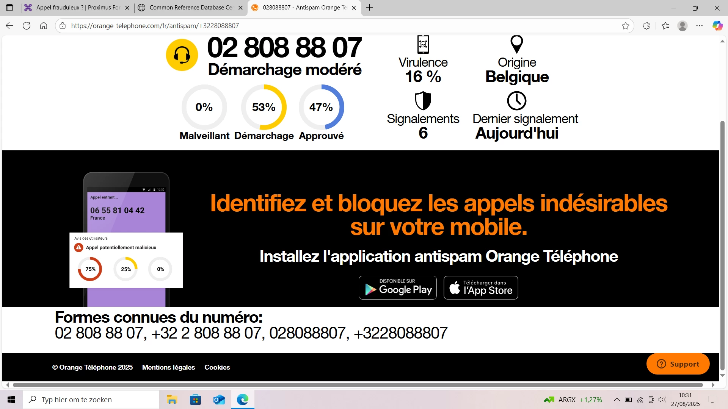Click the Origine location pin icon
This screenshot has width=728, height=409.
click(x=517, y=44)
